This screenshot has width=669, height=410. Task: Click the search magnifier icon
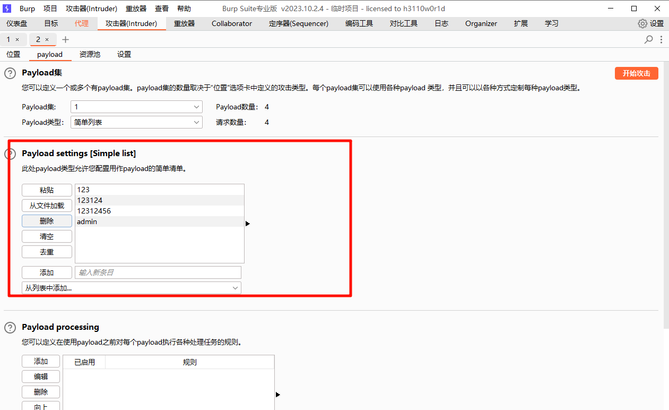(648, 39)
